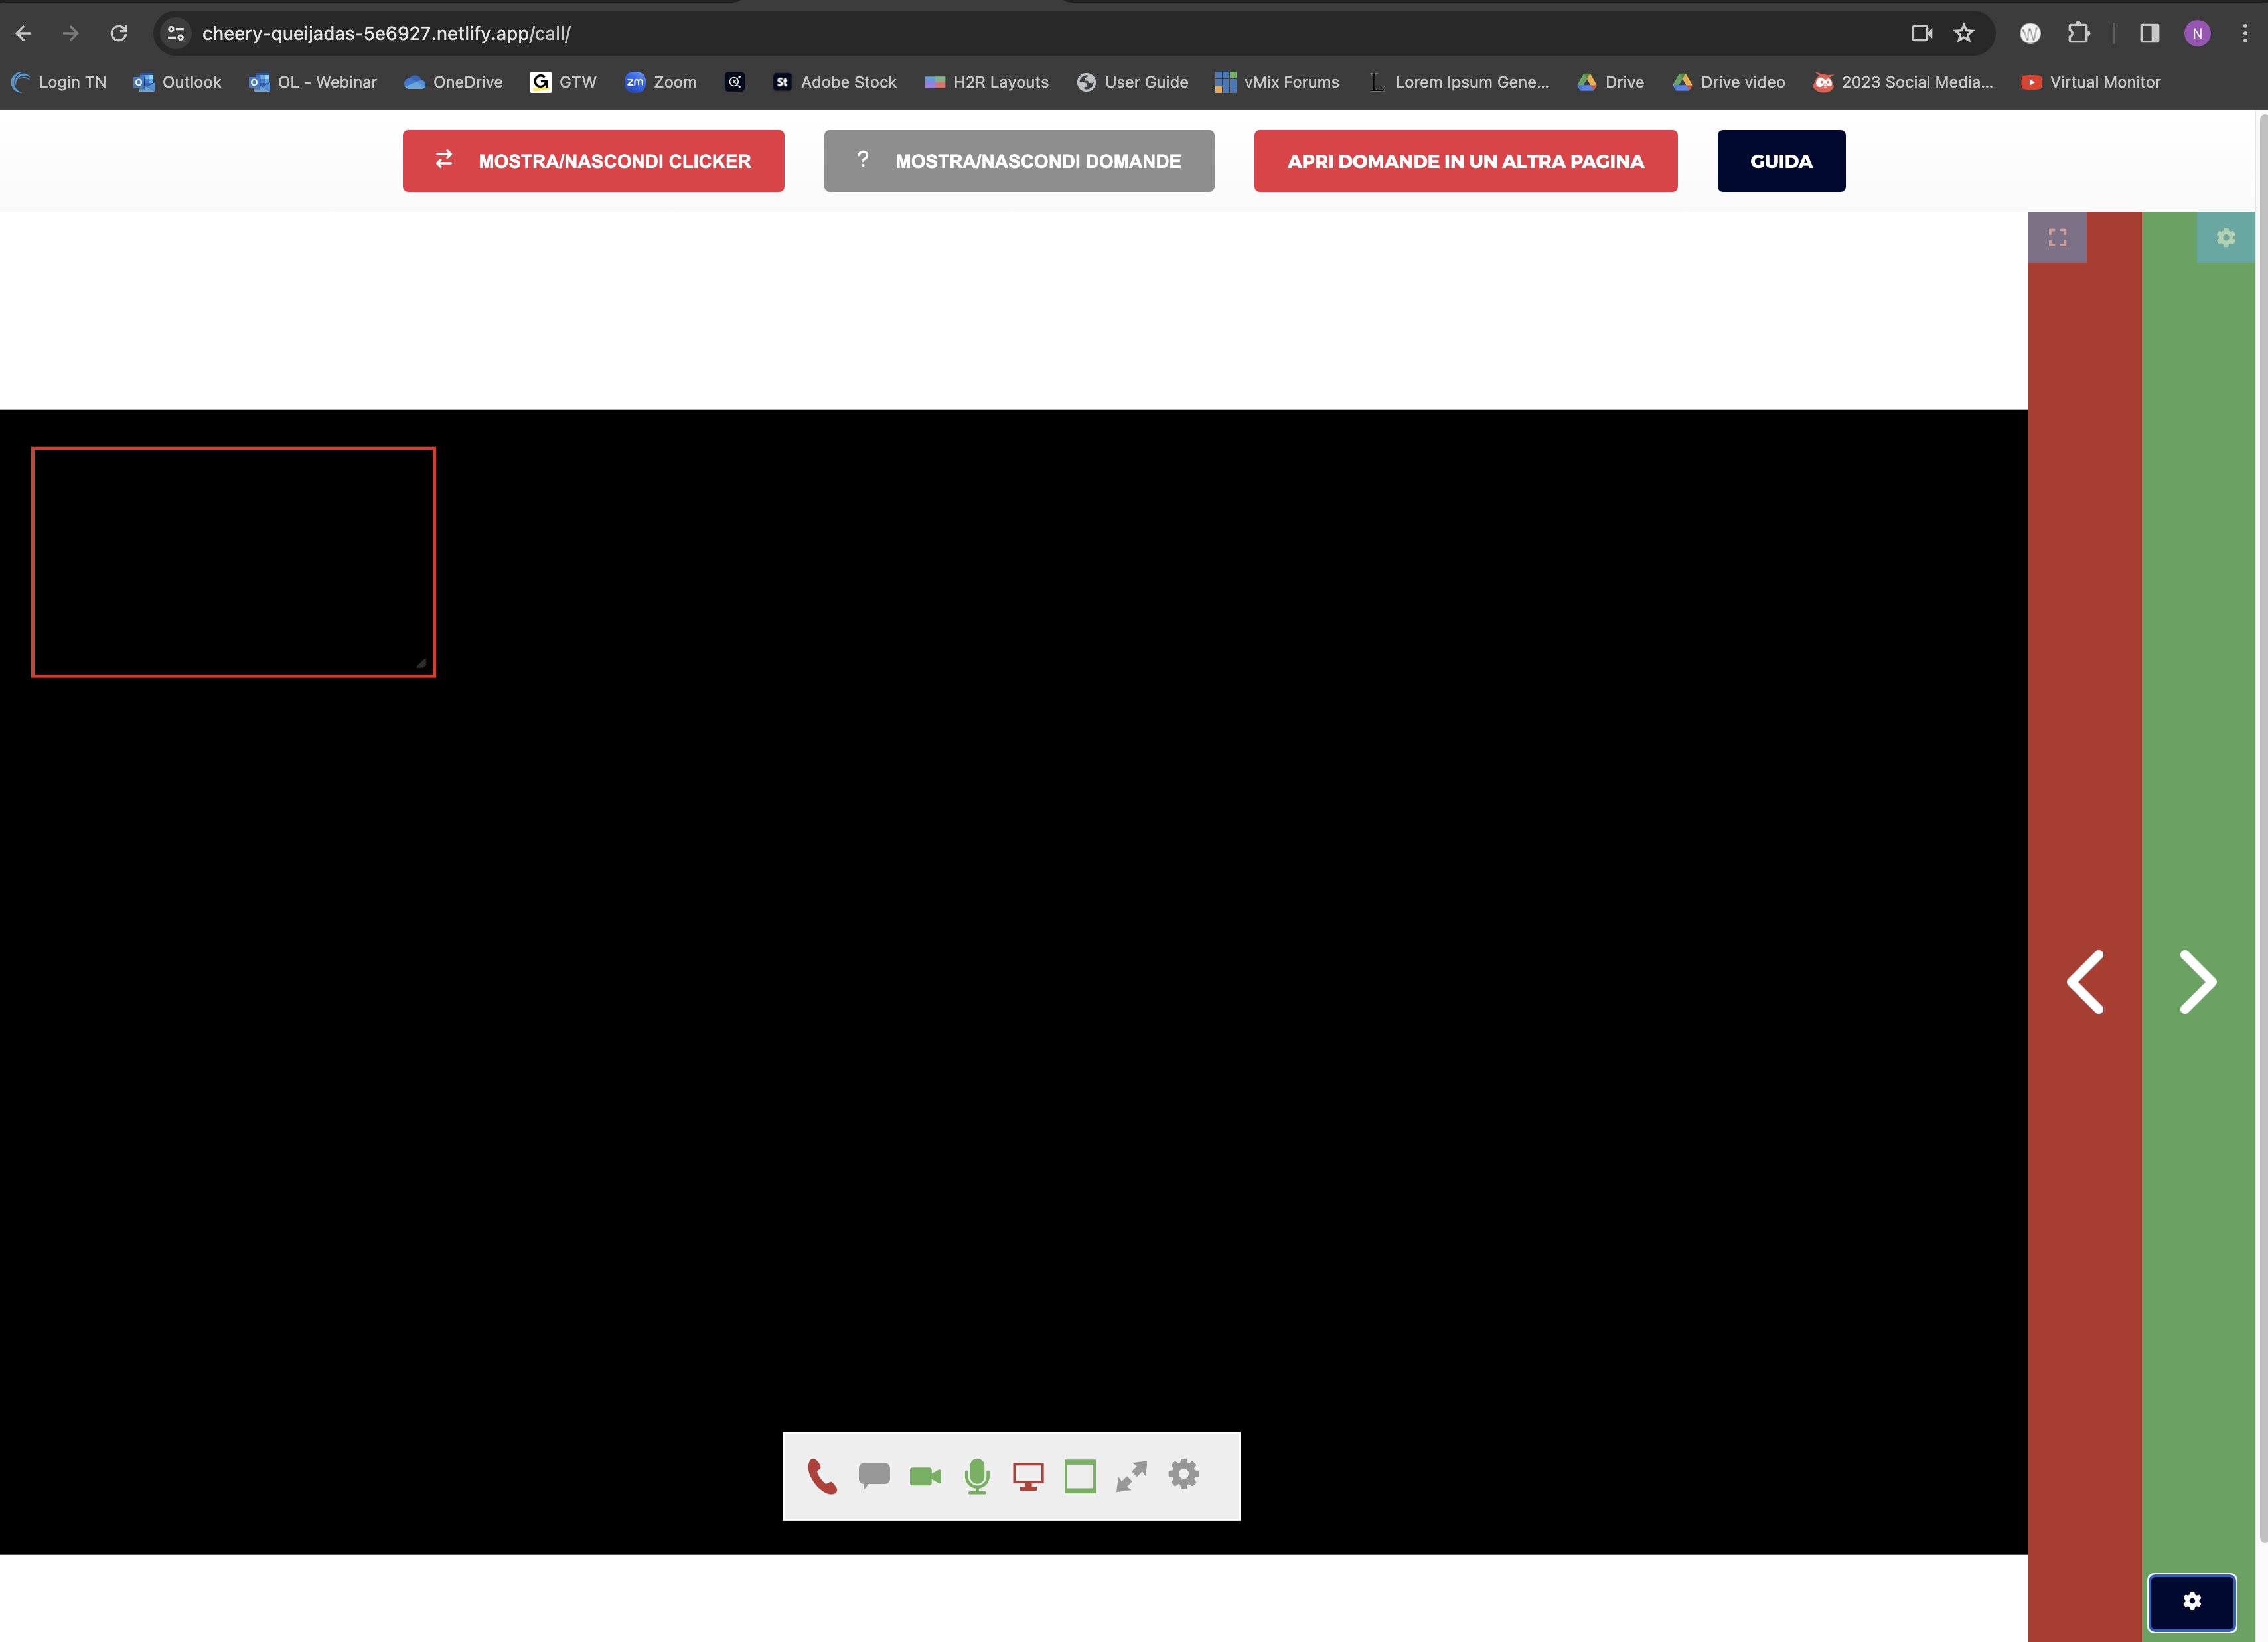Click MOSTRA/NASCONDI CLICKER button
The height and width of the screenshot is (1642, 2268).
click(x=593, y=161)
